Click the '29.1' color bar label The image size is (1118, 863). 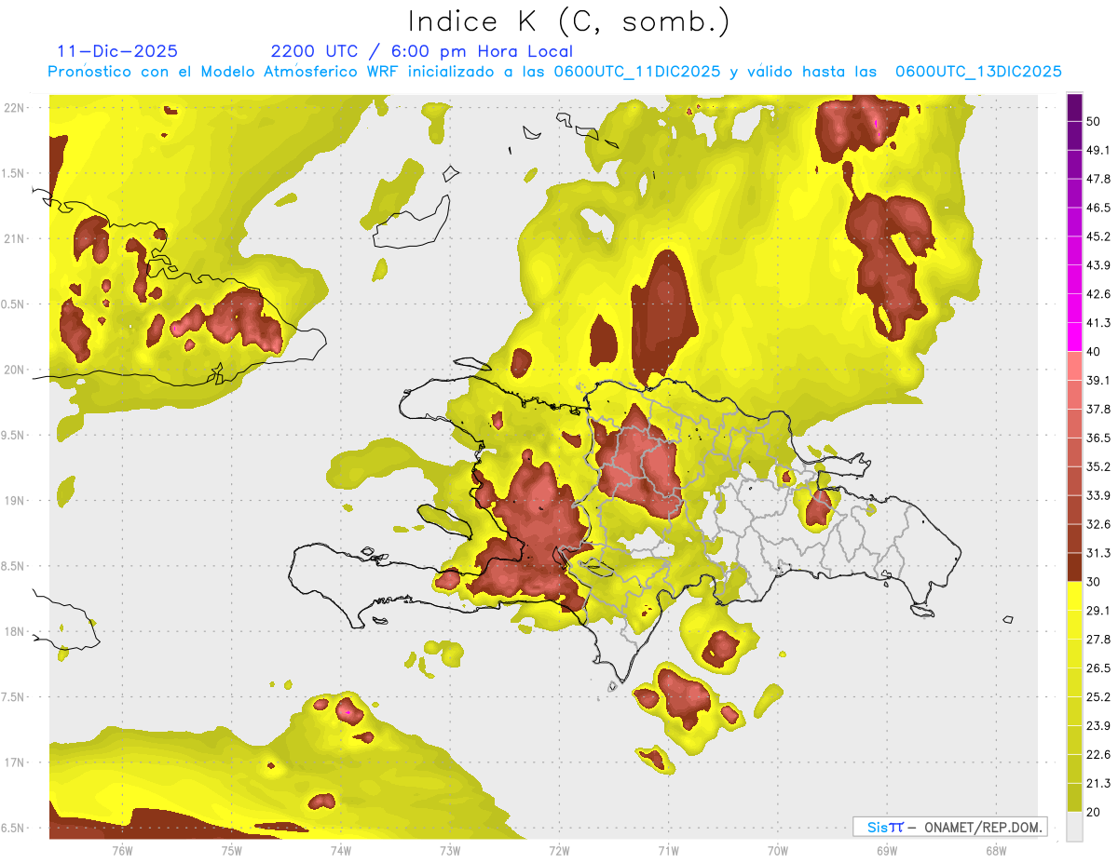click(1098, 610)
